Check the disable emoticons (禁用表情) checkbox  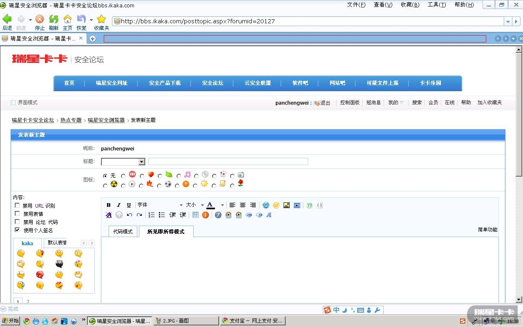pyautogui.click(x=17, y=213)
